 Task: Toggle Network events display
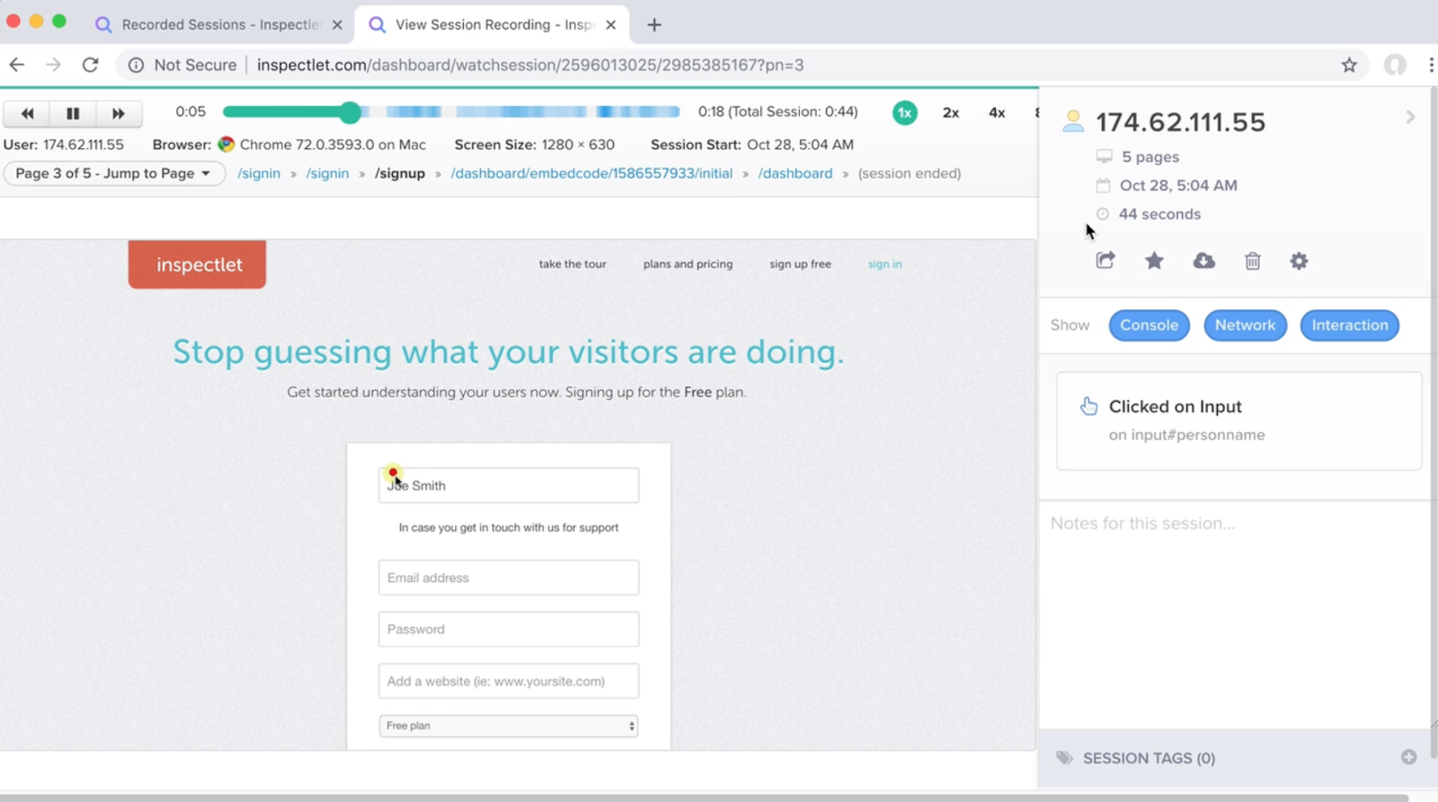tap(1246, 325)
